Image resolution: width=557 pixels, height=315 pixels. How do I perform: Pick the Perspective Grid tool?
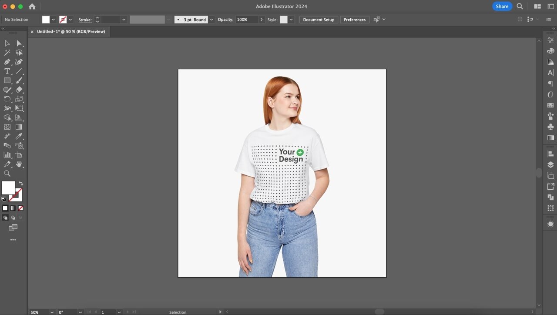19,117
